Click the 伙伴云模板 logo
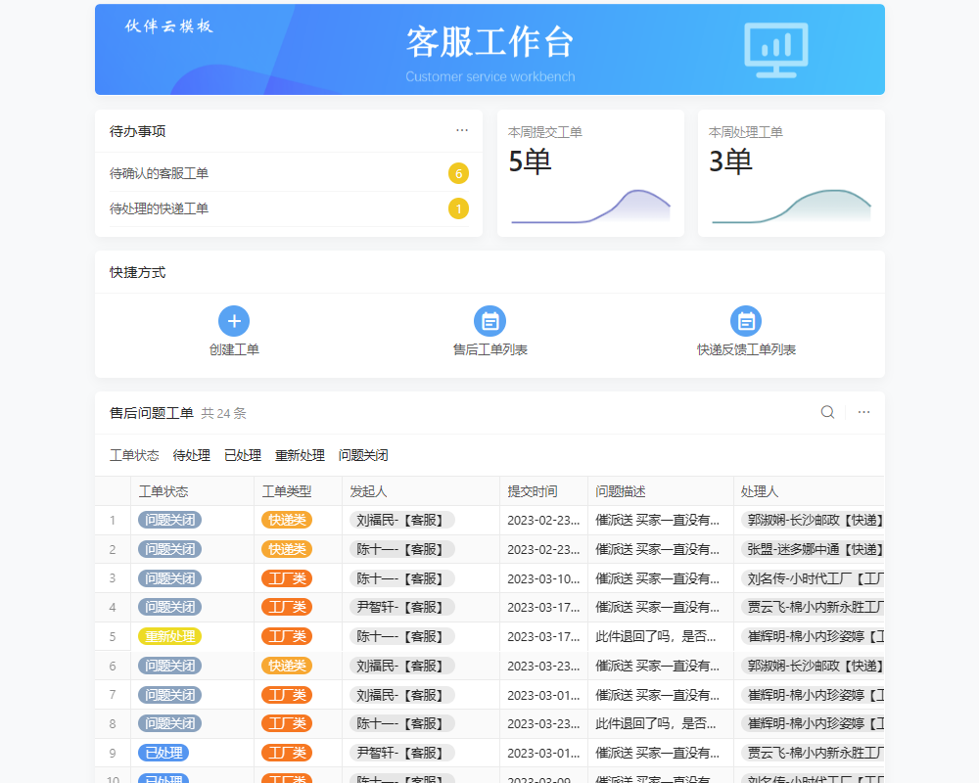The height and width of the screenshot is (783, 979). tap(169, 26)
